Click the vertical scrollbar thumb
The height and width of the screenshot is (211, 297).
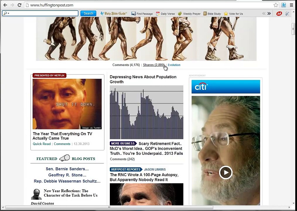tap(293, 29)
